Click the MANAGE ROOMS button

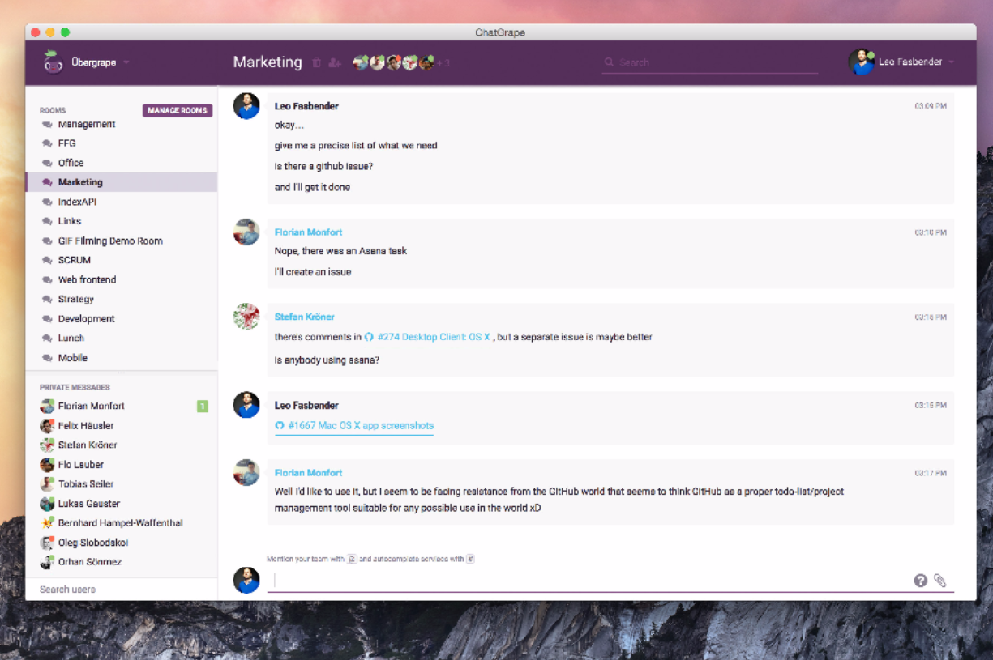(178, 110)
